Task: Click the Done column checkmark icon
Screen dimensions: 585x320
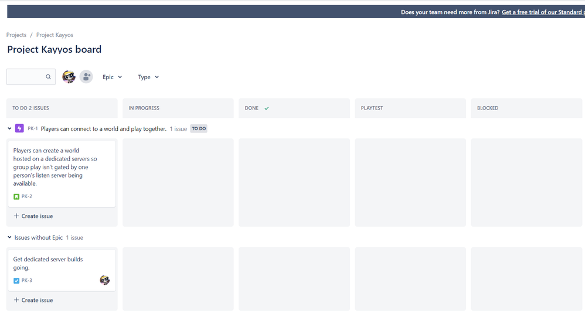Action: pos(266,108)
